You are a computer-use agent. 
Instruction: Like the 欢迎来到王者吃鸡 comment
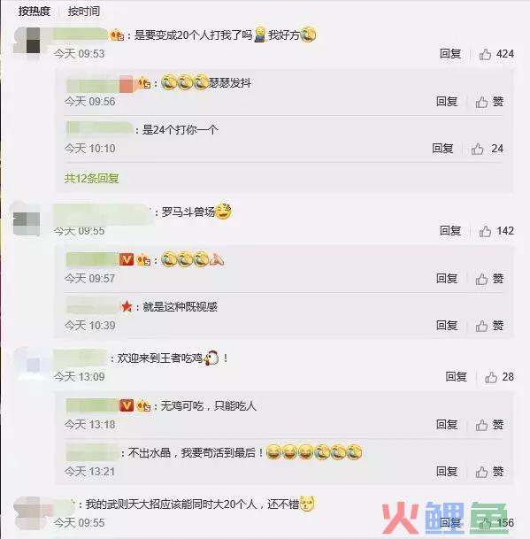click(x=499, y=377)
